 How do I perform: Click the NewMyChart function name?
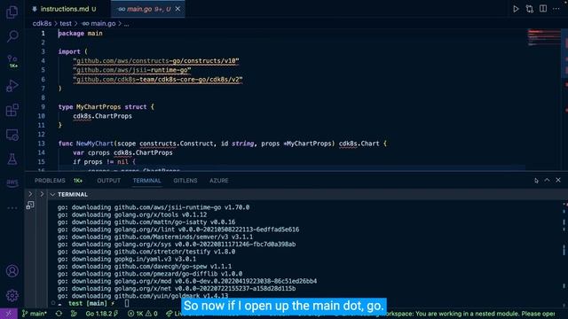(95, 144)
